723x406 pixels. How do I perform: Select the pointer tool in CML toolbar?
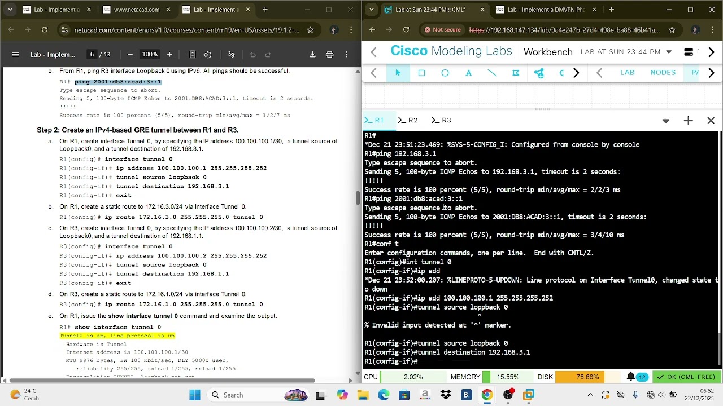click(398, 73)
